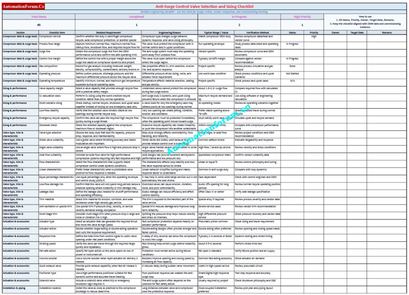Click the Gas composition checklist item
Viewport: 409px width, 295px height.
(57, 68)
